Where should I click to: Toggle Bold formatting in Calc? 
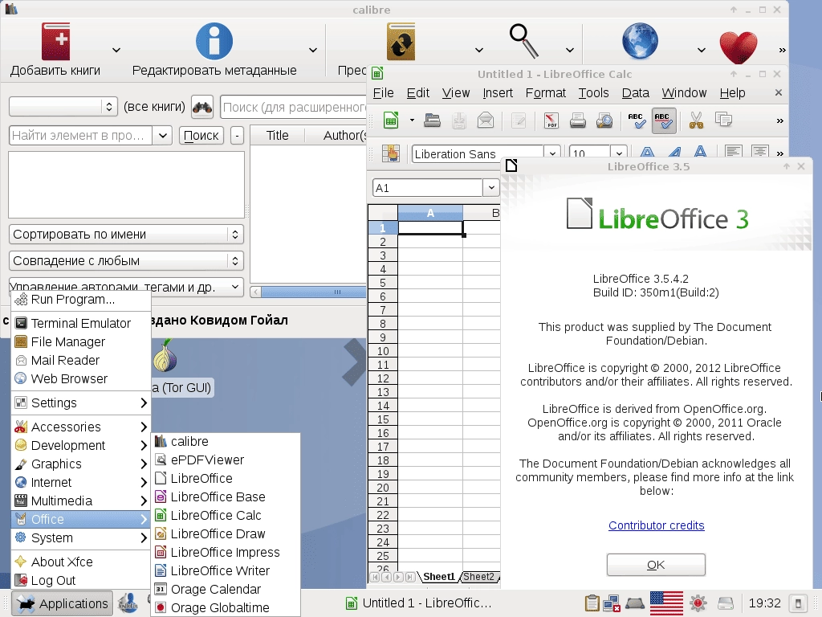(x=648, y=152)
